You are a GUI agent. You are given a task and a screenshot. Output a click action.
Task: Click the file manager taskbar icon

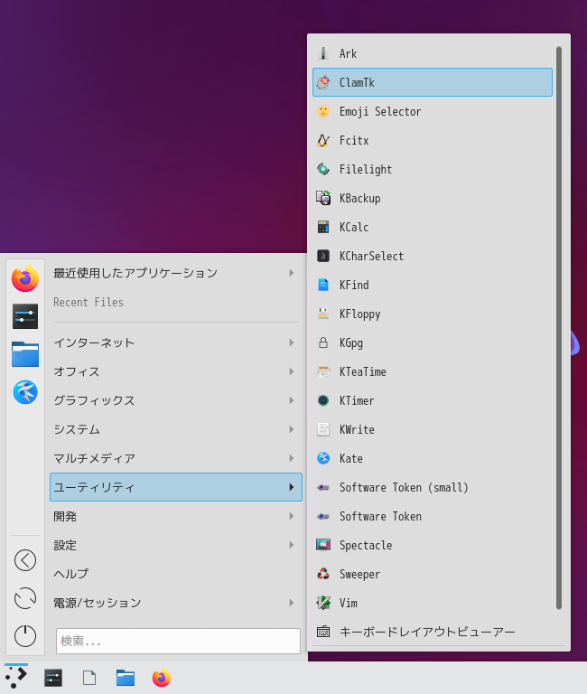[x=126, y=678]
